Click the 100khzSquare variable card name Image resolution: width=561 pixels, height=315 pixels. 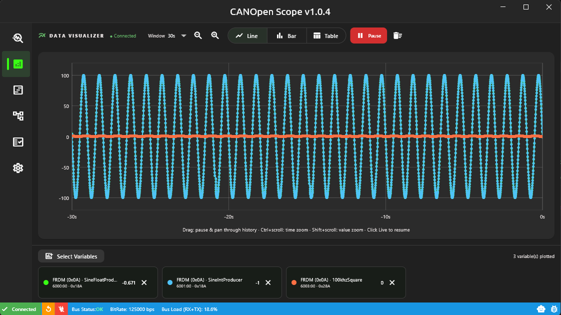(x=331, y=279)
